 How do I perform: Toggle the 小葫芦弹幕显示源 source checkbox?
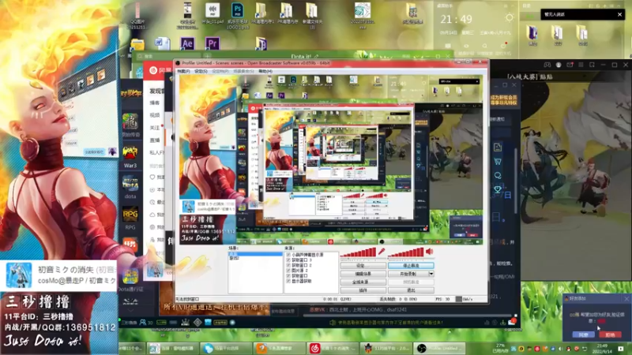click(x=288, y=255)
